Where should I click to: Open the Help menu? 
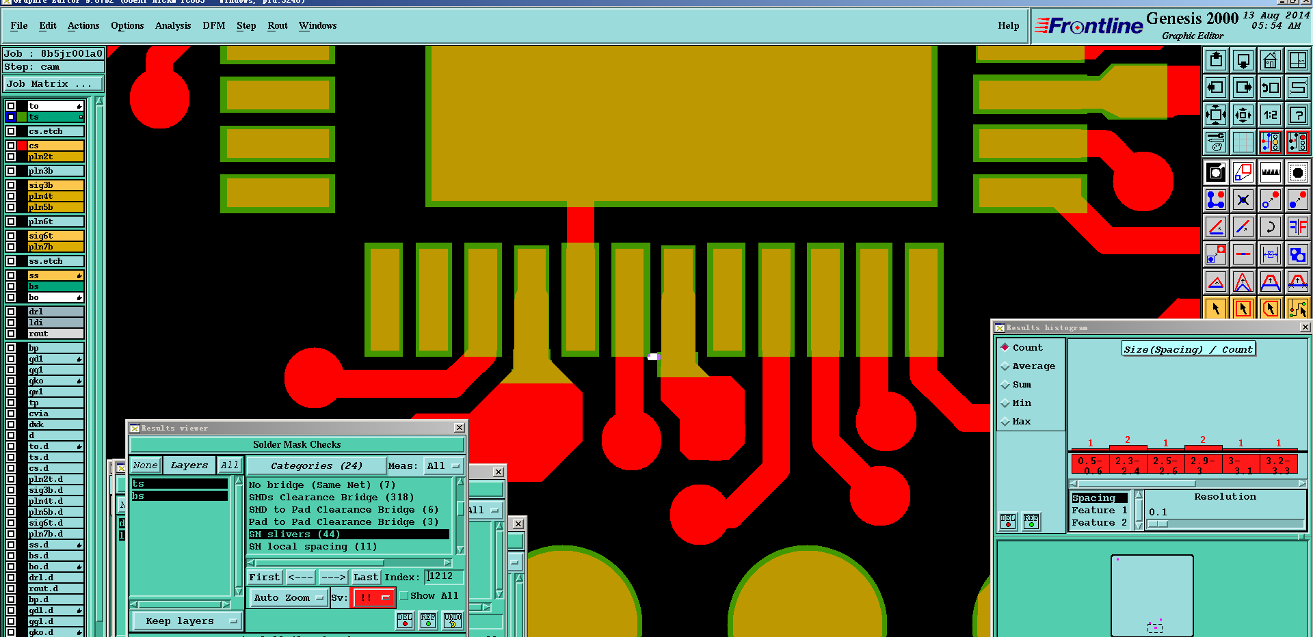click(1008, 26)
